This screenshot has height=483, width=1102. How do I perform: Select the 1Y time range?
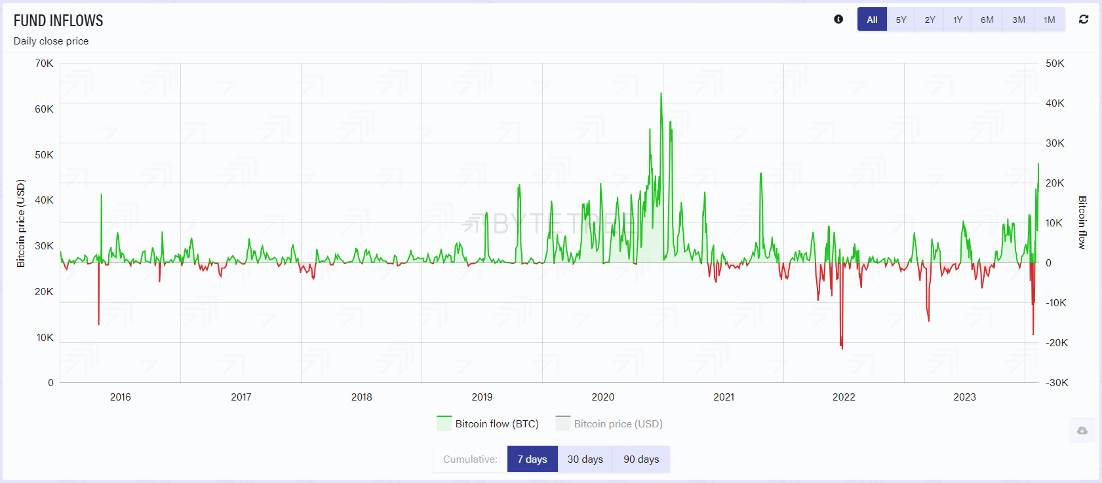click(x=958, y=20)
